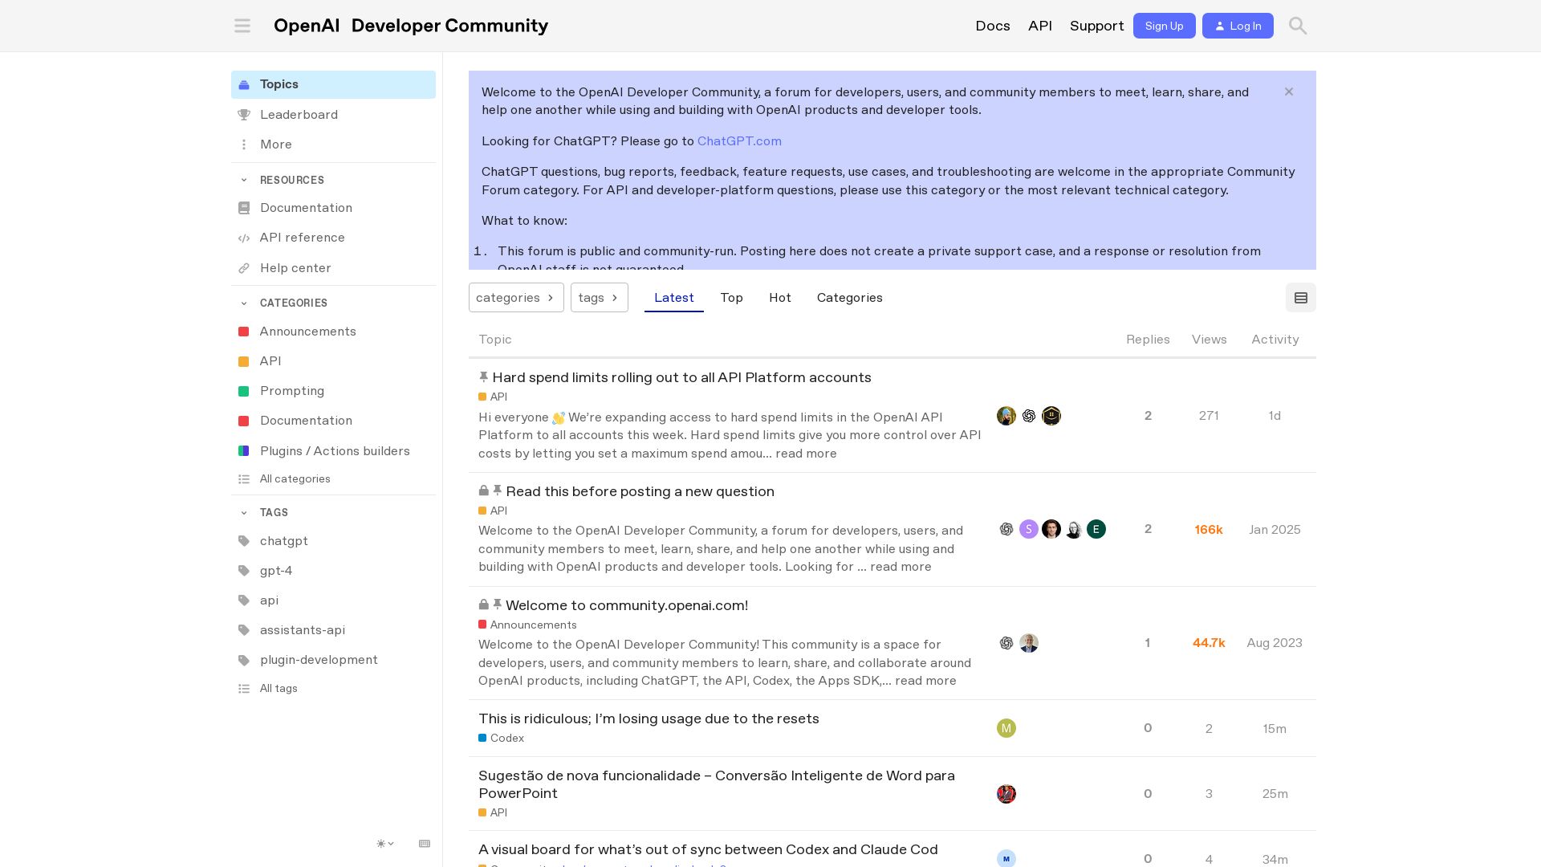This screenshot has width=1541, height=867.
Task: Expand Welcome to community excerpt read more
Action: [925, 681]
